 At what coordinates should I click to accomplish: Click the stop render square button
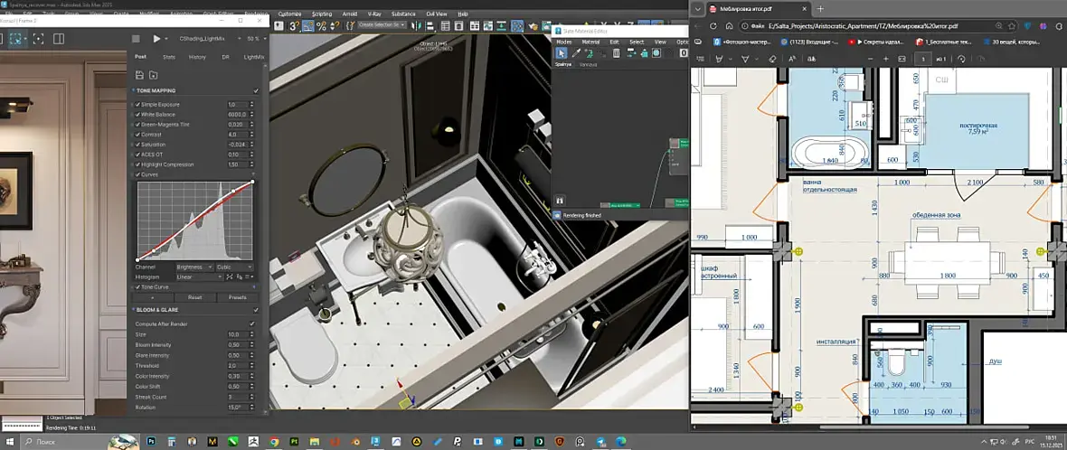pos(136,39)
